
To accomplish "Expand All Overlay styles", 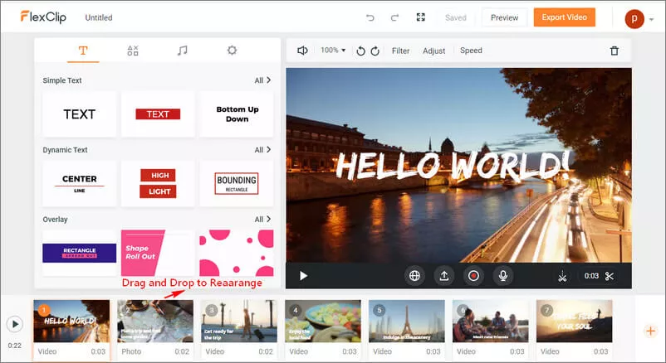I will pyautogui.click(x=262, y=220).
